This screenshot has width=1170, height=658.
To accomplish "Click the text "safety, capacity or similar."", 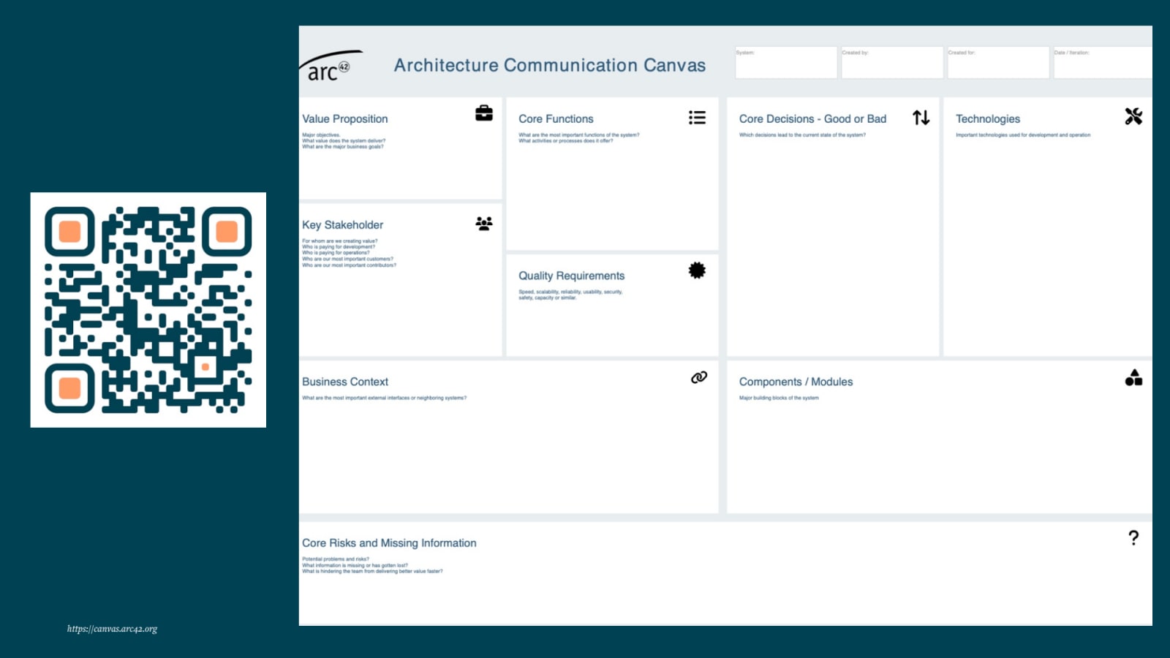I will 548,298.
